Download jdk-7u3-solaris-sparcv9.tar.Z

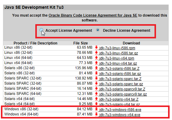tap(122, 89)
